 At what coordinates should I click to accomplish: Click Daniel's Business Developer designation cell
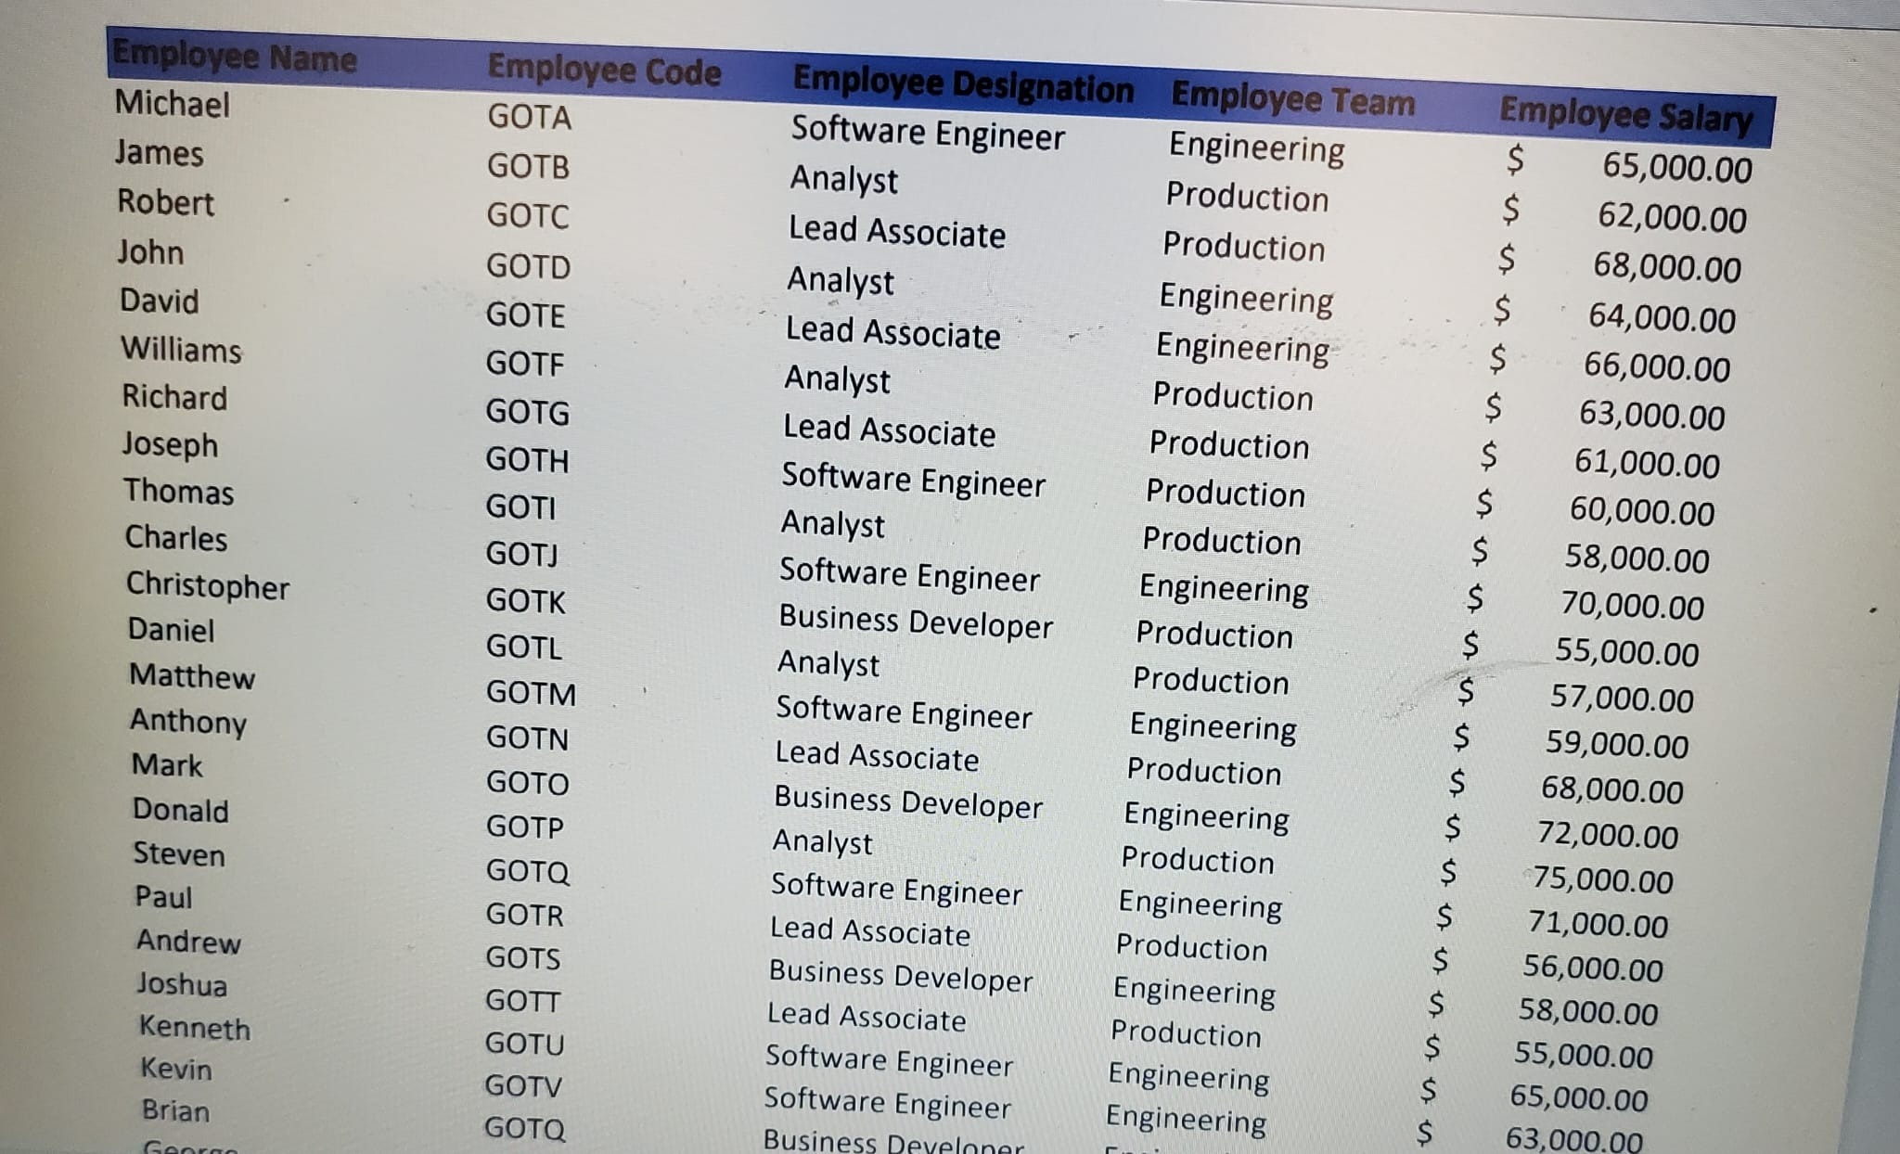(915, 622)
